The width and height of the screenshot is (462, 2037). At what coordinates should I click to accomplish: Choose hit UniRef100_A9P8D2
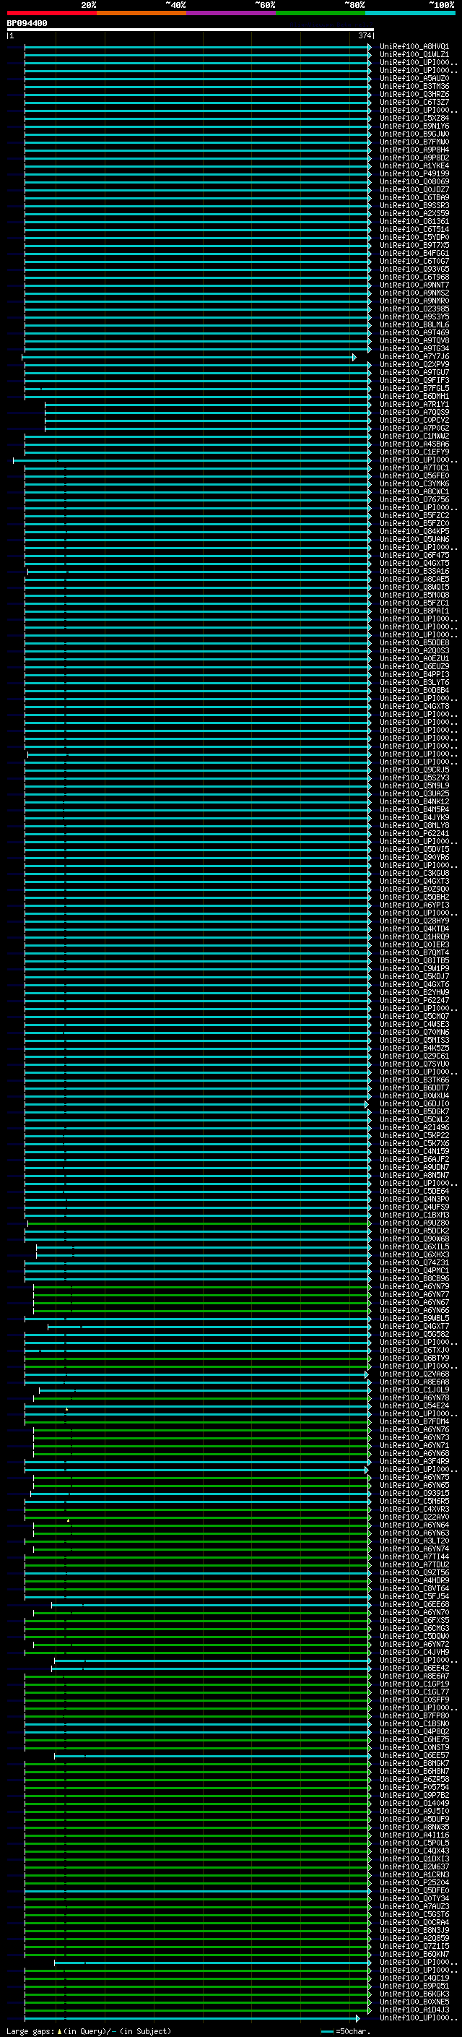pos(414,158)
